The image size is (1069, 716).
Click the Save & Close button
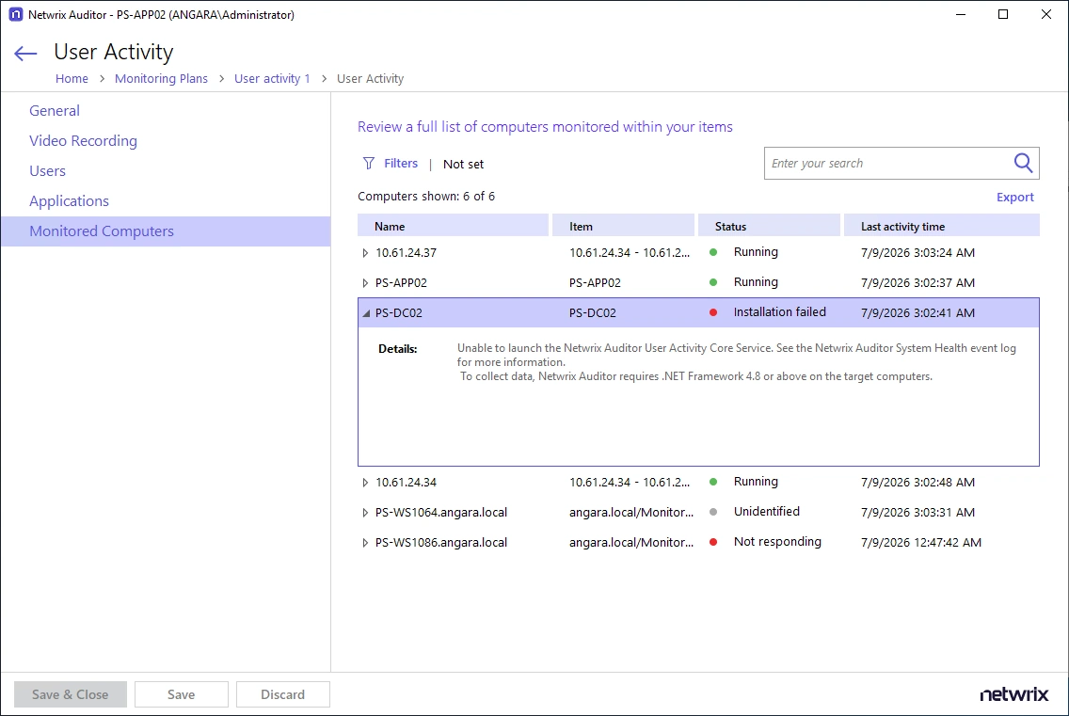(71, 694)
